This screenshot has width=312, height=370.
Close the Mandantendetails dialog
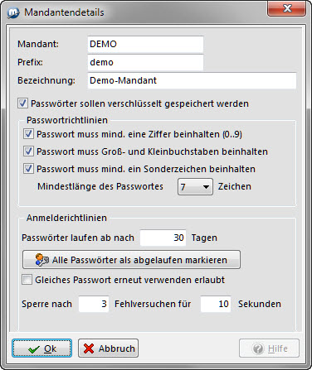click(x=286, y=8)
